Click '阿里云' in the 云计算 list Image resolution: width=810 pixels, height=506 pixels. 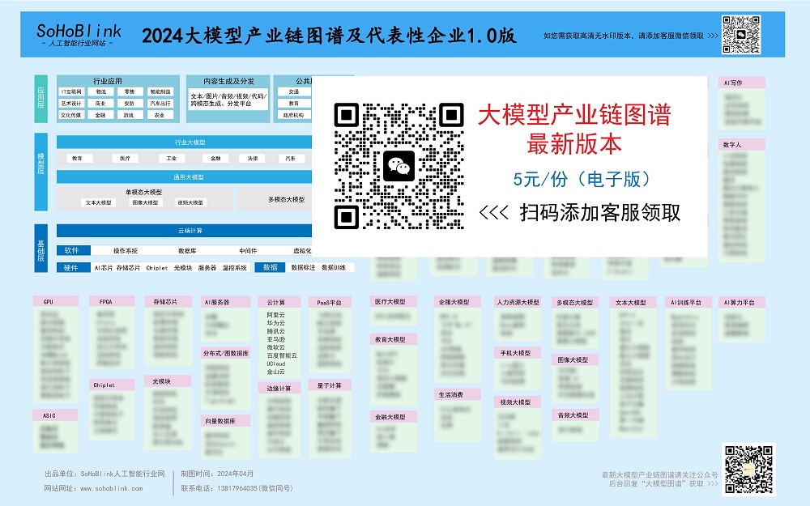[276, 315]
